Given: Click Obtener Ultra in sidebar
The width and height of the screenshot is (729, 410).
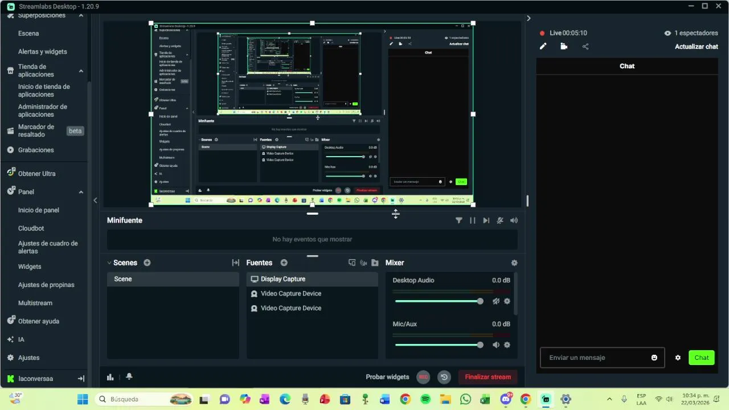Looking at the screenshot, I should [x=36, y=174].
